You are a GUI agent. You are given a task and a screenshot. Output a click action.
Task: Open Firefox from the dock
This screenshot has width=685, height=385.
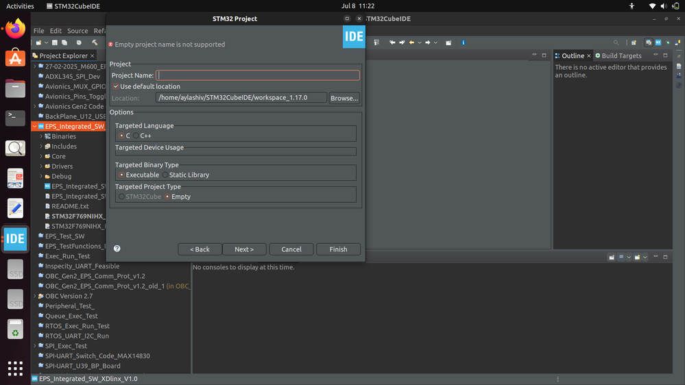coord(15,29)
